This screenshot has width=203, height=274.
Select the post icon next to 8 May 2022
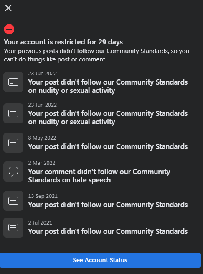[13, 143]
